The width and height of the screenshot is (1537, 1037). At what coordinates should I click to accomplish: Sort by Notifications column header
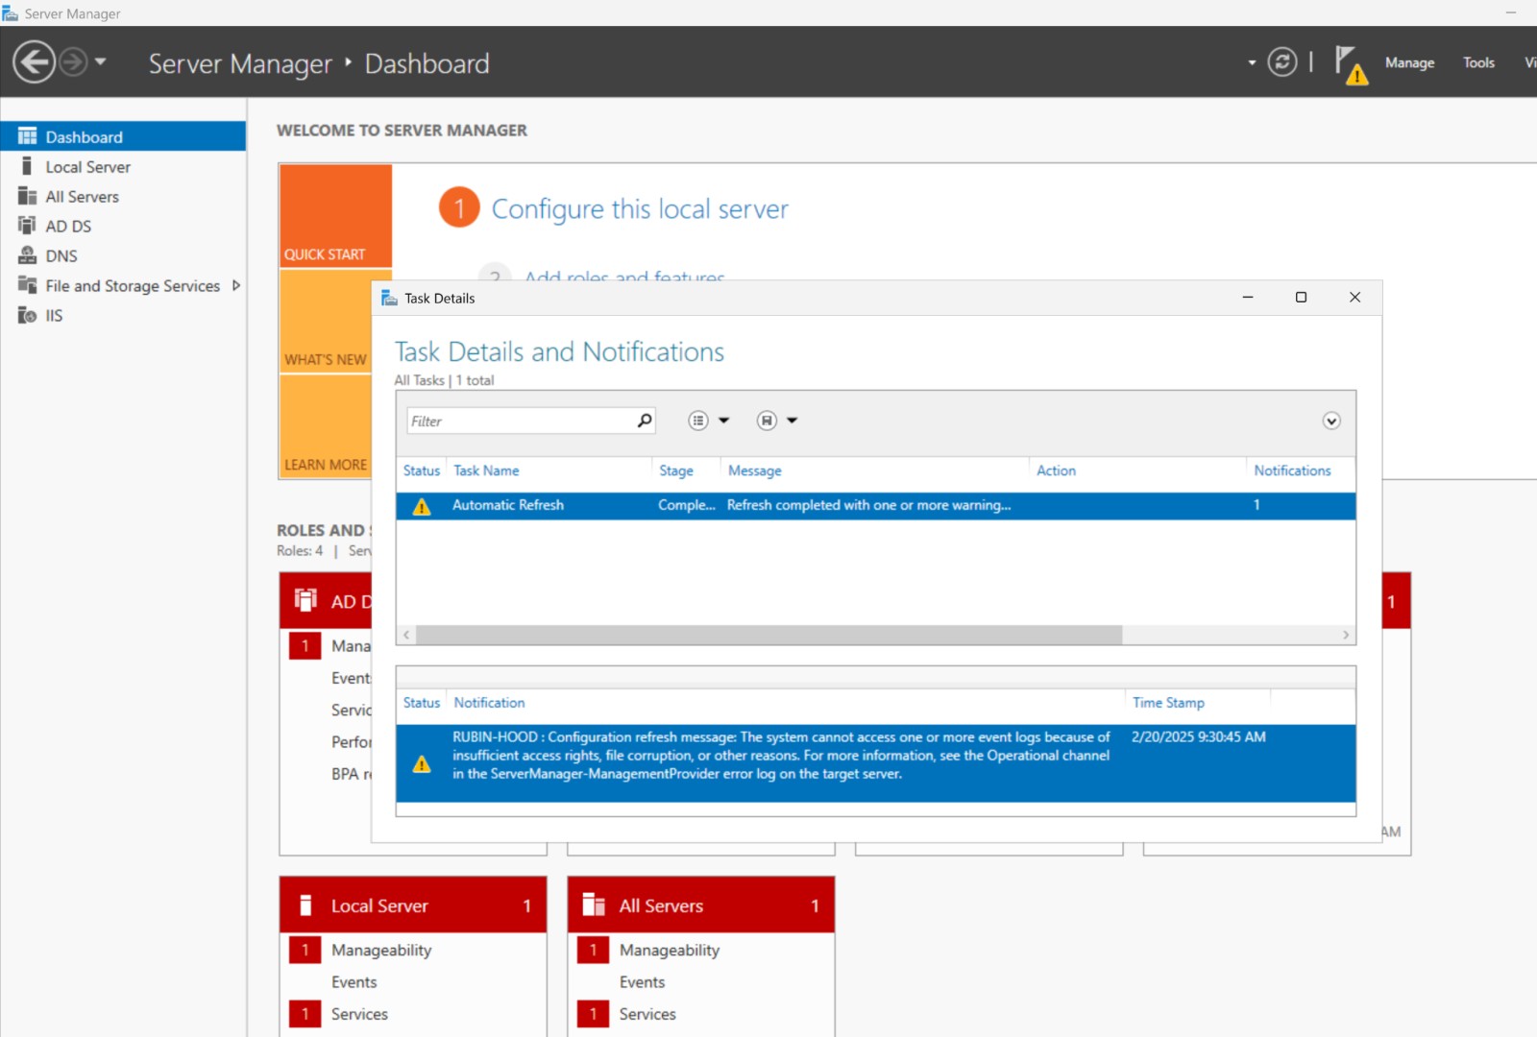pyautogui.click(x=1292, y=470)
